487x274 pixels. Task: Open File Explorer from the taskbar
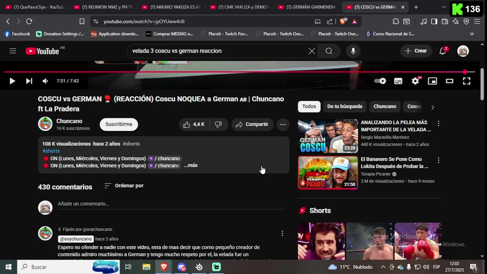click(146, 267)
